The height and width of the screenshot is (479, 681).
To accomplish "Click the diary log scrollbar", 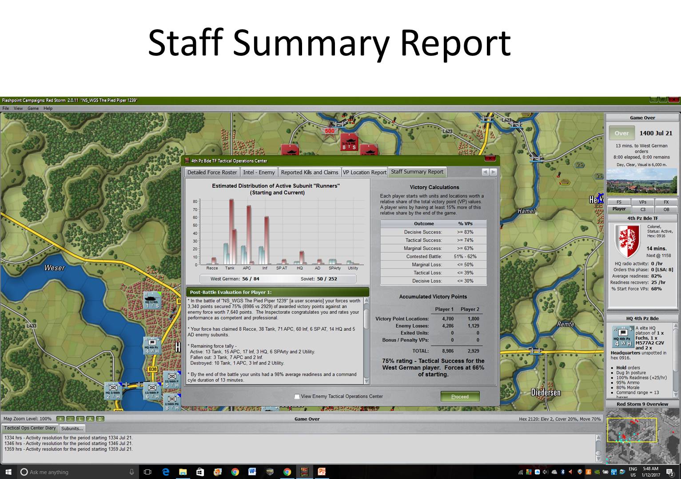I will [x=598, y=448].
